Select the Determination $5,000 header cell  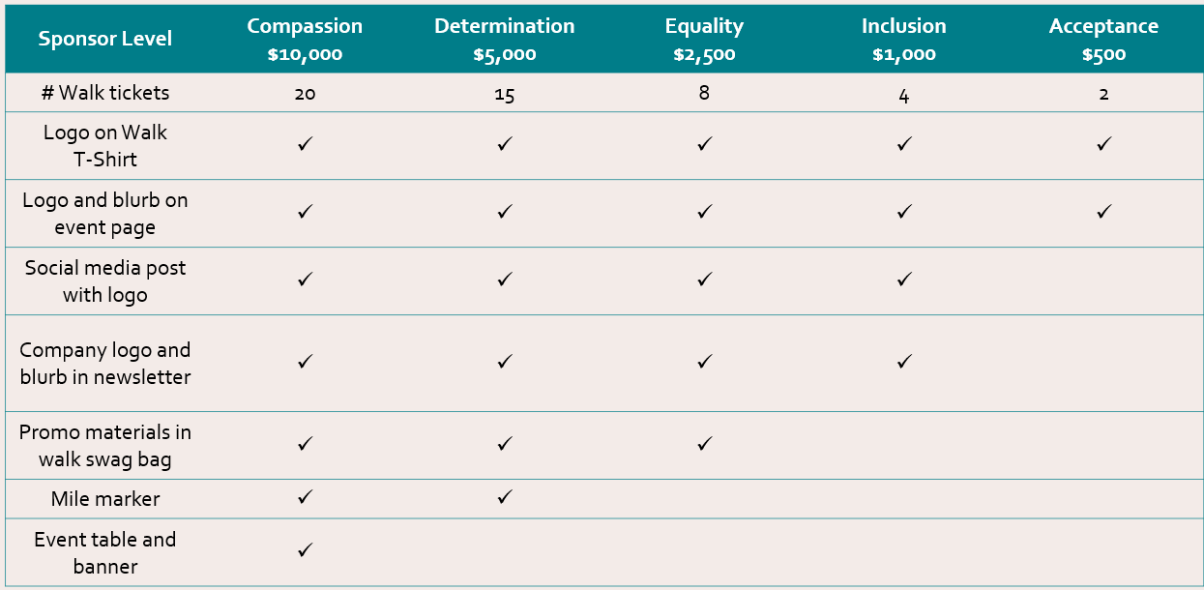click(504, 40)
